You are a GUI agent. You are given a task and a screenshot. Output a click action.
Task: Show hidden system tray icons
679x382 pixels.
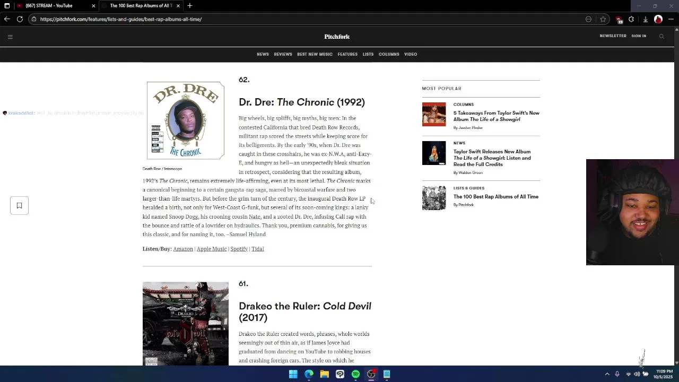607,374
